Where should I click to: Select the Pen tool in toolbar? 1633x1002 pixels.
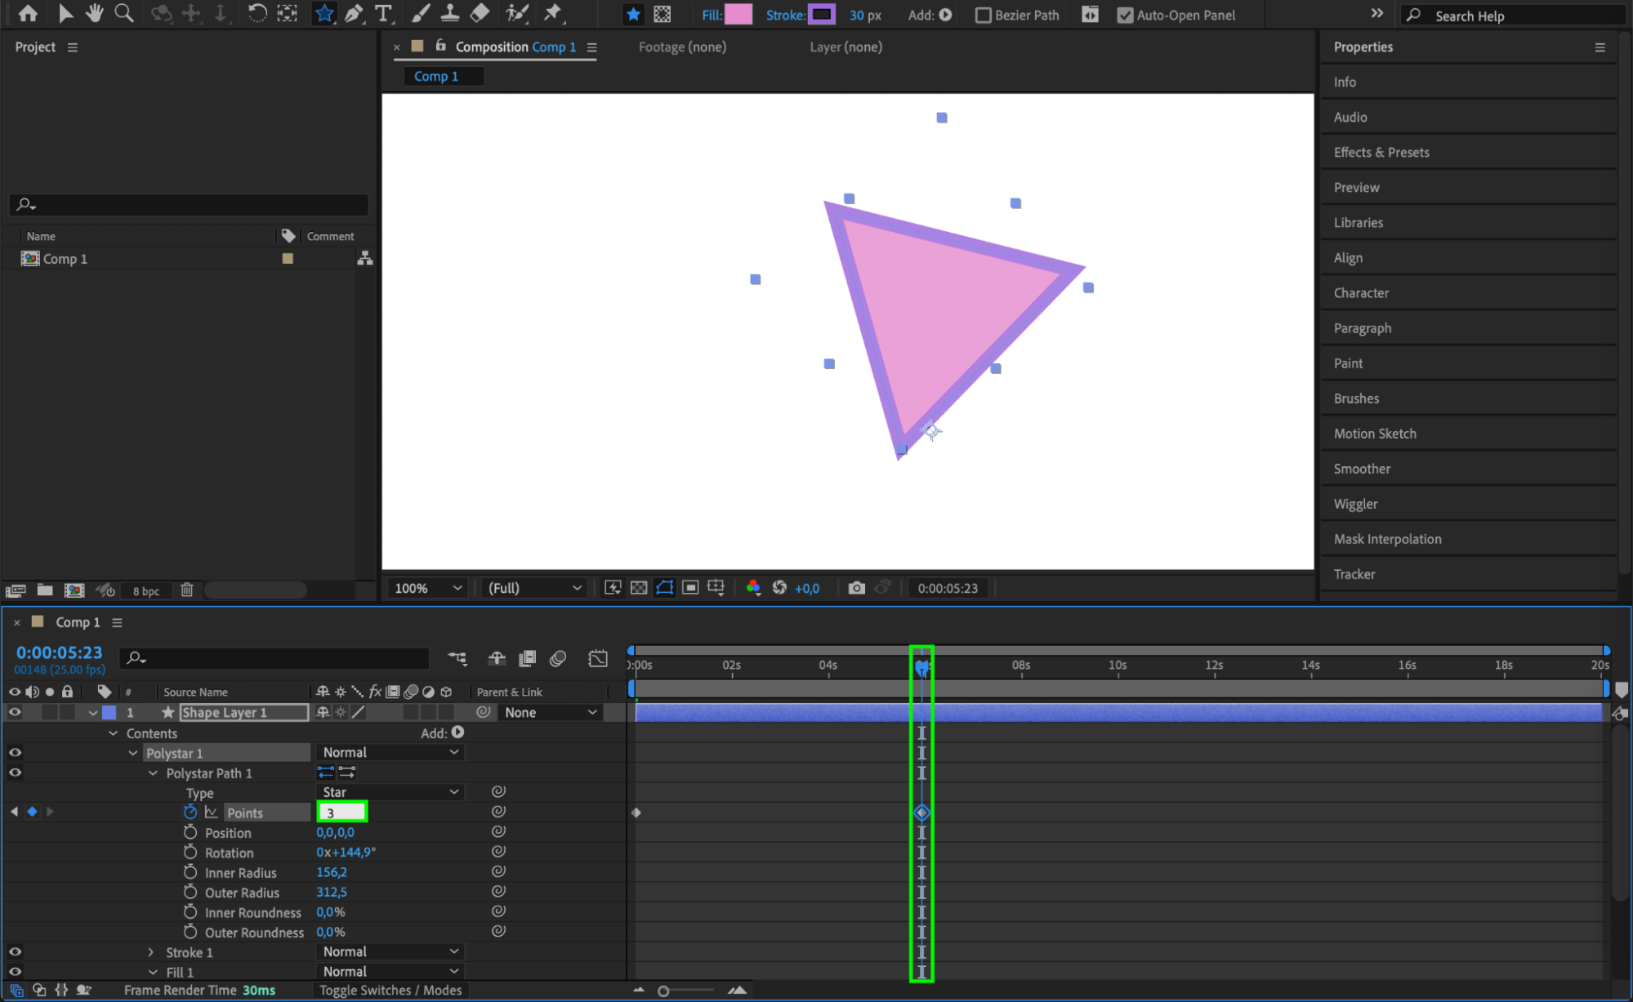354,13
